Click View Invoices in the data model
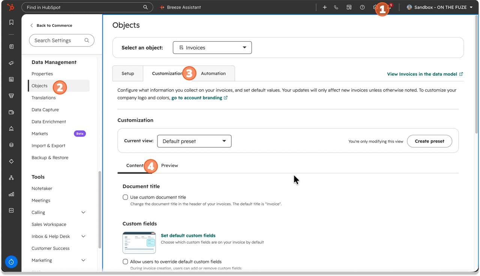 click(x=422, y=74)
